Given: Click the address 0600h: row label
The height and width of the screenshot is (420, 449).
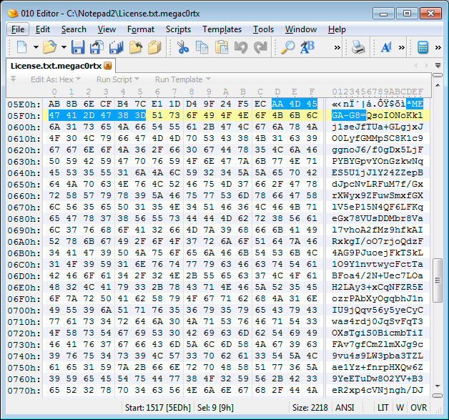Looking at the screenshot, I should coord(24,127).
